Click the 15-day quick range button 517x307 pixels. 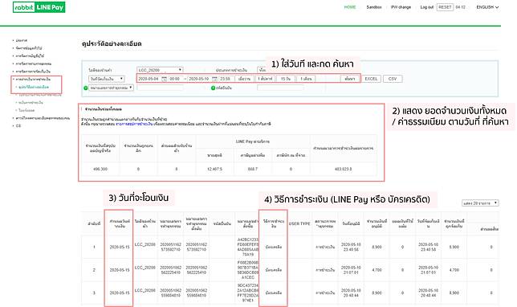(x=286, y=79)
